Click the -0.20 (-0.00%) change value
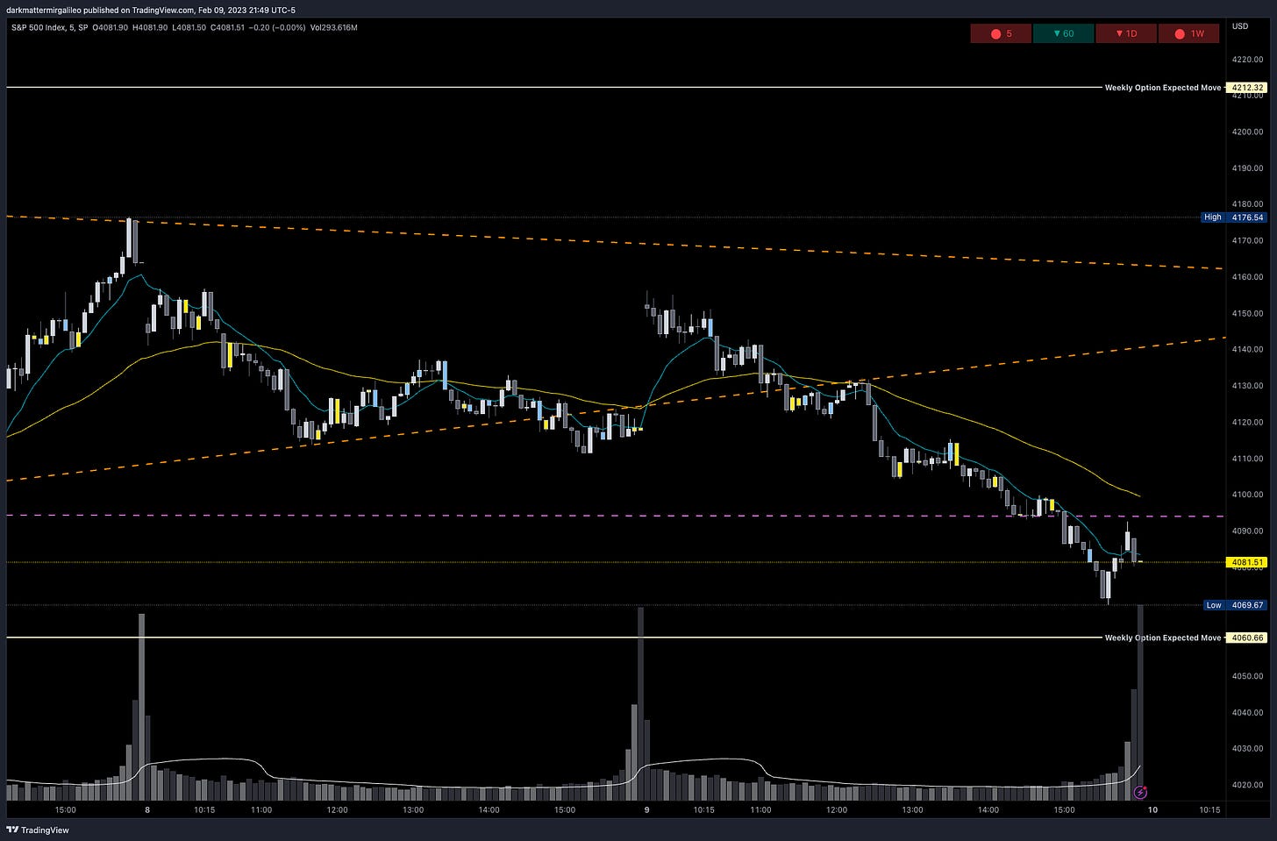 [277, 27]
